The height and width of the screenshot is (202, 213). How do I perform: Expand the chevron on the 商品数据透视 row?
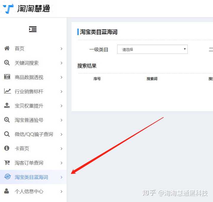coord(61,77)
